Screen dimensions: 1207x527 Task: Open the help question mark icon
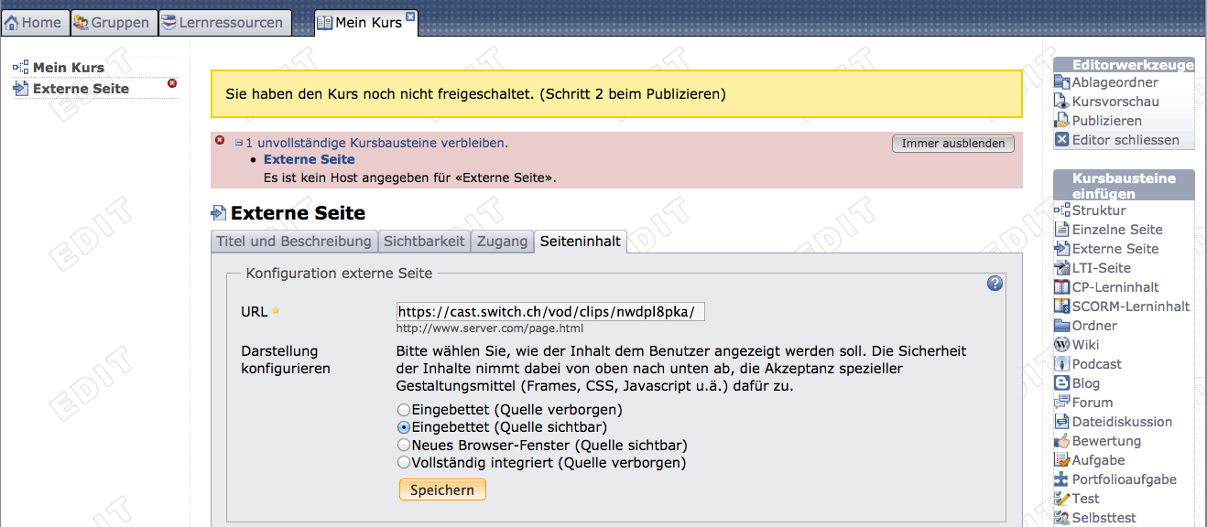click(995, 284)
